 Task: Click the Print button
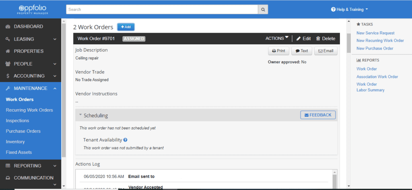(278, 51)
